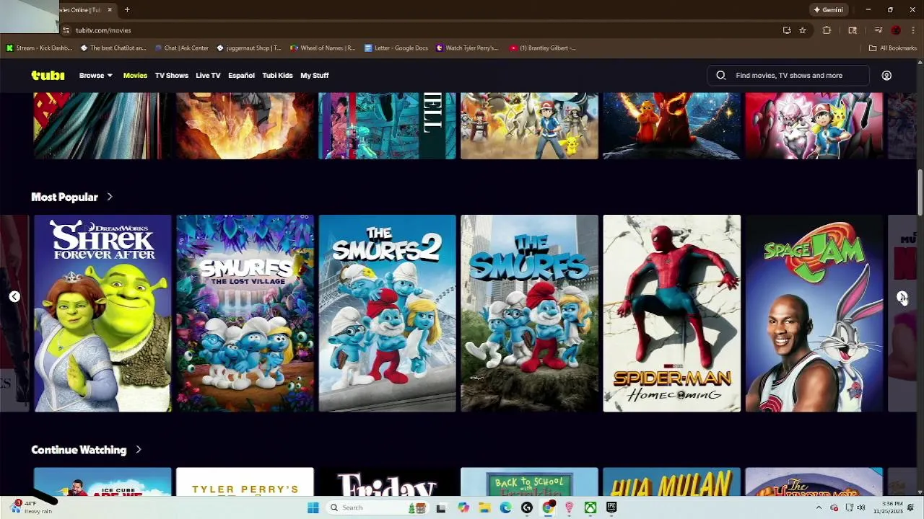Switch to the Chrome taskbar icon

click(548, 507)
